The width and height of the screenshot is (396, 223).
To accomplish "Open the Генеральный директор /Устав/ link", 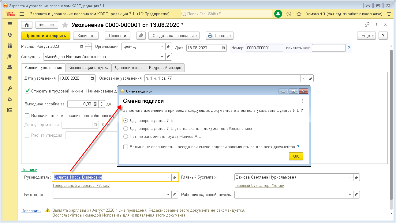I will click(81, 185).
